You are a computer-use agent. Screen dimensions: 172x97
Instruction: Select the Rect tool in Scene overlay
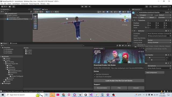(x=35, y=26)
